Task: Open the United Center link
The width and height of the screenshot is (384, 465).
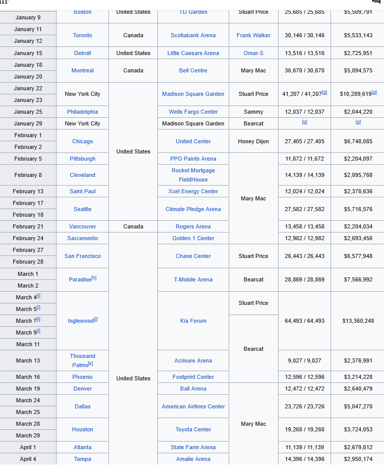Action: click(x=193, y=141)
